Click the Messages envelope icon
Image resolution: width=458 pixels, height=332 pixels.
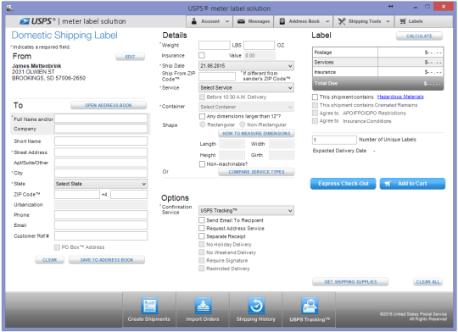(x=241, y=21)
